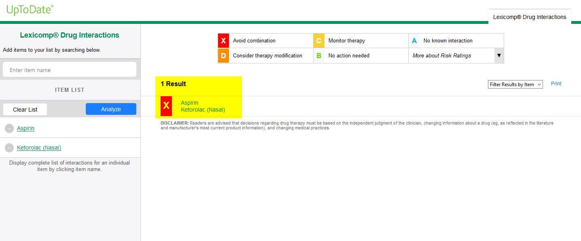Expand More about Risk Ratings arrow
This screenshot has width=581, height=241.
499,56
